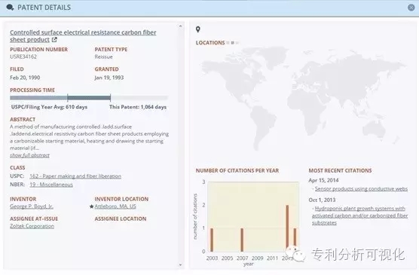Open USPC class 162 Paper making link
This screenshot has width=419, height=275.
pos(75,176)
